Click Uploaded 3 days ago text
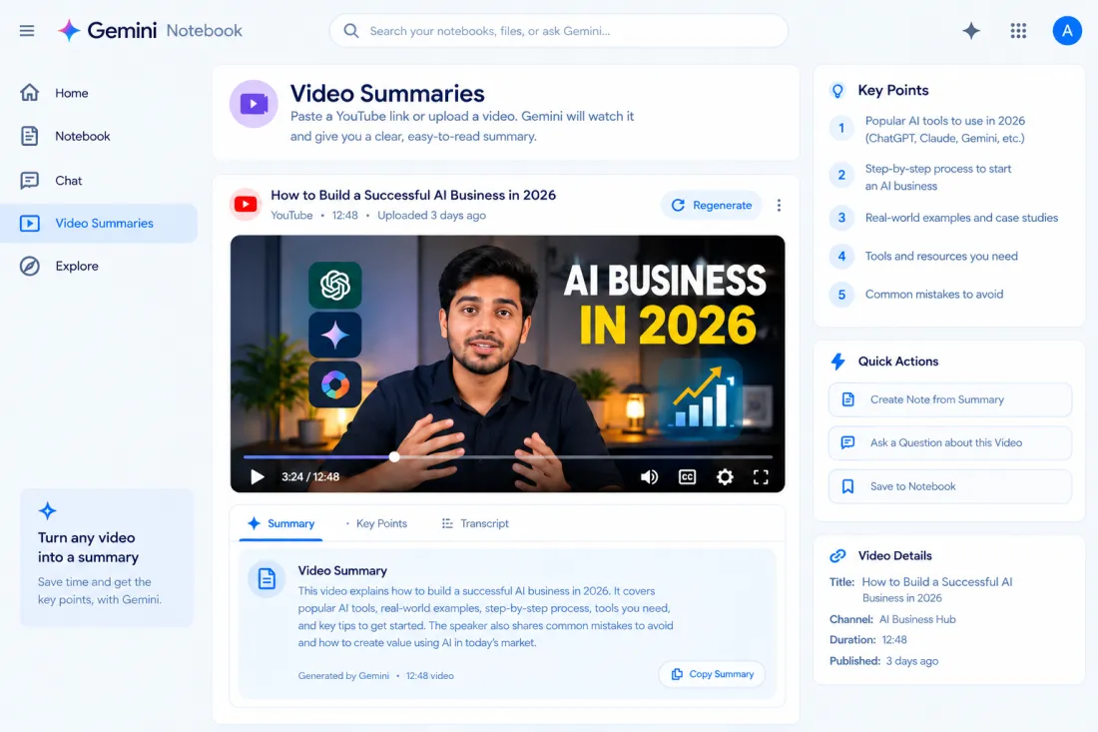 click(431, 215)
